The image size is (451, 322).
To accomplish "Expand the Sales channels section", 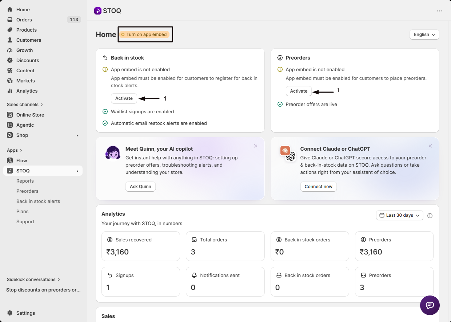I will pos(25,105).
